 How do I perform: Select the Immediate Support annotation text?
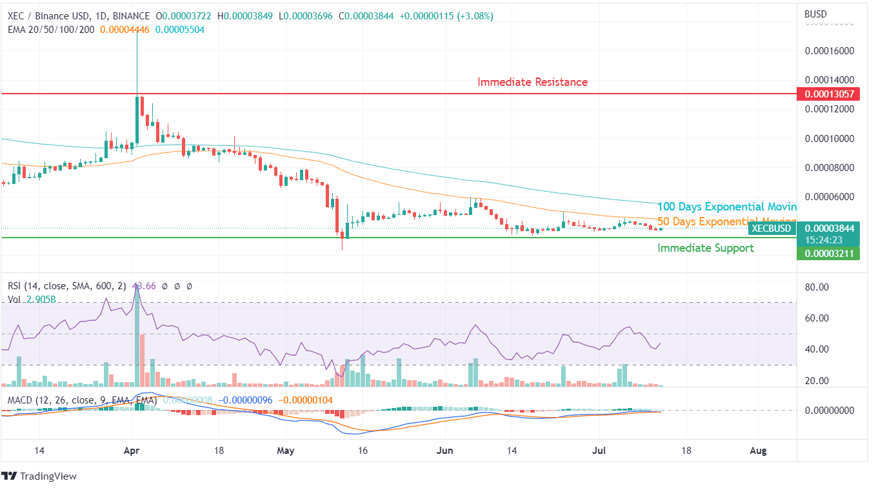706,248
